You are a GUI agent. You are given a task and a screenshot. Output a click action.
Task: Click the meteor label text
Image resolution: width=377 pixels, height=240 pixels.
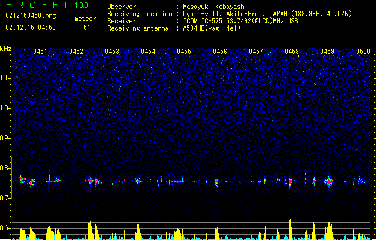pos(85,19)
